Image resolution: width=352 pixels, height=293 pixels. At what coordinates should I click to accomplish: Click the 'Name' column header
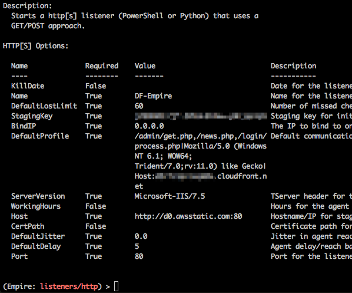click(x=19, y=66)
